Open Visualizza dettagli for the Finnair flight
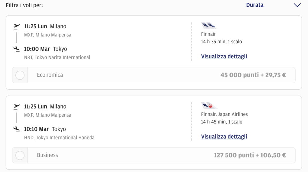Image resolution: width=308 pixels, height=172 pixels. click(x=224, y=56)
